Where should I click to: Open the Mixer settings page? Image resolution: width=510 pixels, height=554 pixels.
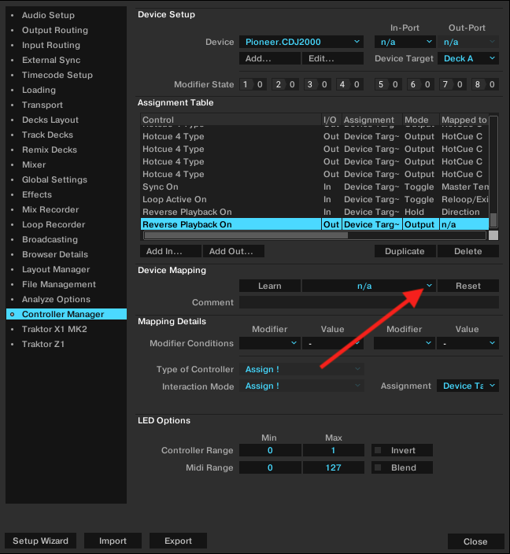pos(34,164)
